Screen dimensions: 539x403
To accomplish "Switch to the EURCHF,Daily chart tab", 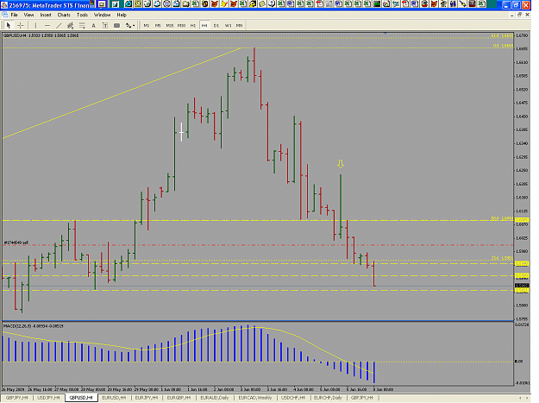I will pyautogui.click(x=328, y=398).
